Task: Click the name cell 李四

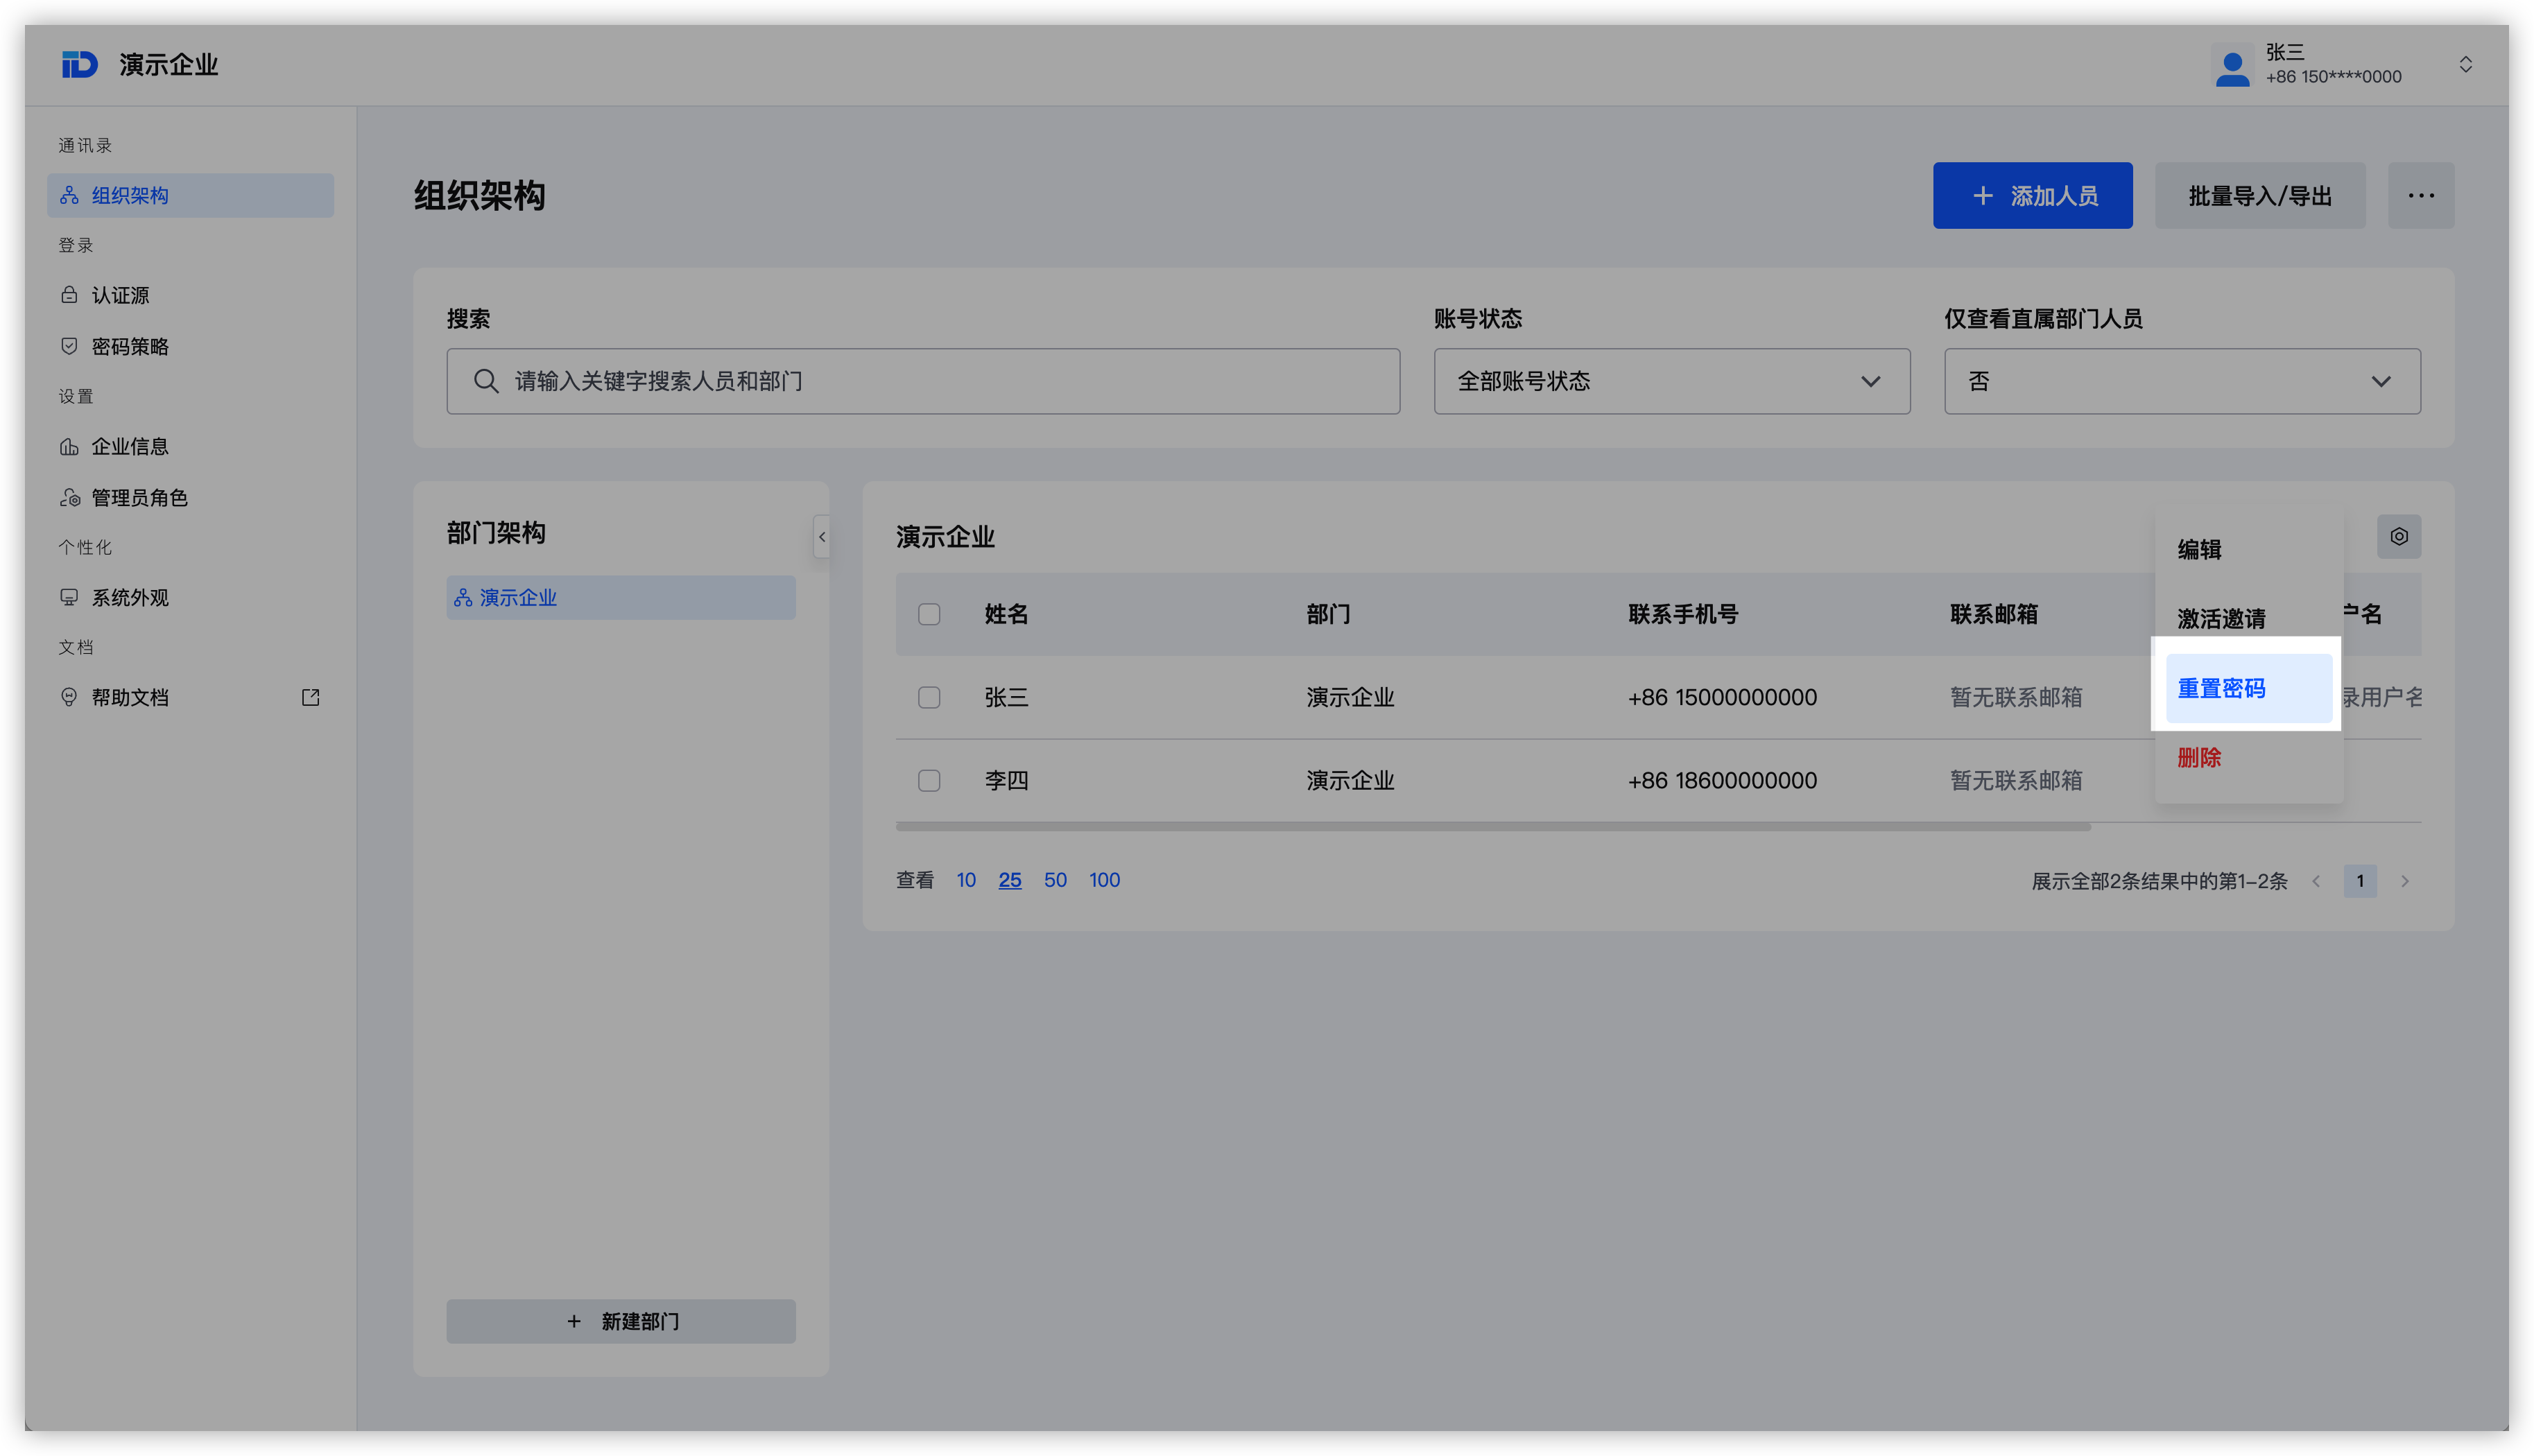Action: [x=1006, y=780]
